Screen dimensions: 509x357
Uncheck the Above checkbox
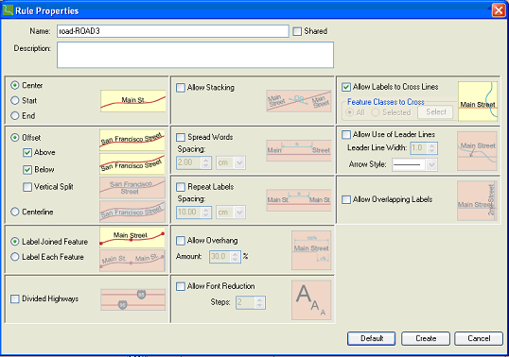pyautogui.click(x=27, y=152)
